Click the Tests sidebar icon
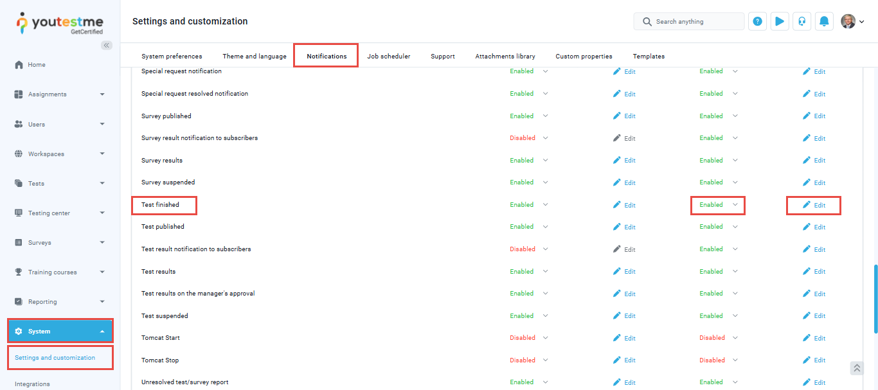This screenshot has height=390, width=878. (19, 183)
